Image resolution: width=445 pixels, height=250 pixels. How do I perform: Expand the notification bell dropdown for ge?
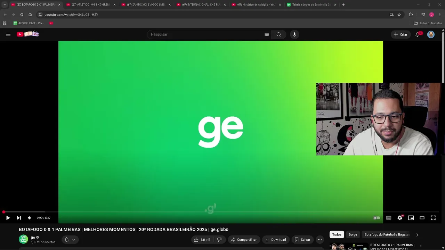pos(70,240)
